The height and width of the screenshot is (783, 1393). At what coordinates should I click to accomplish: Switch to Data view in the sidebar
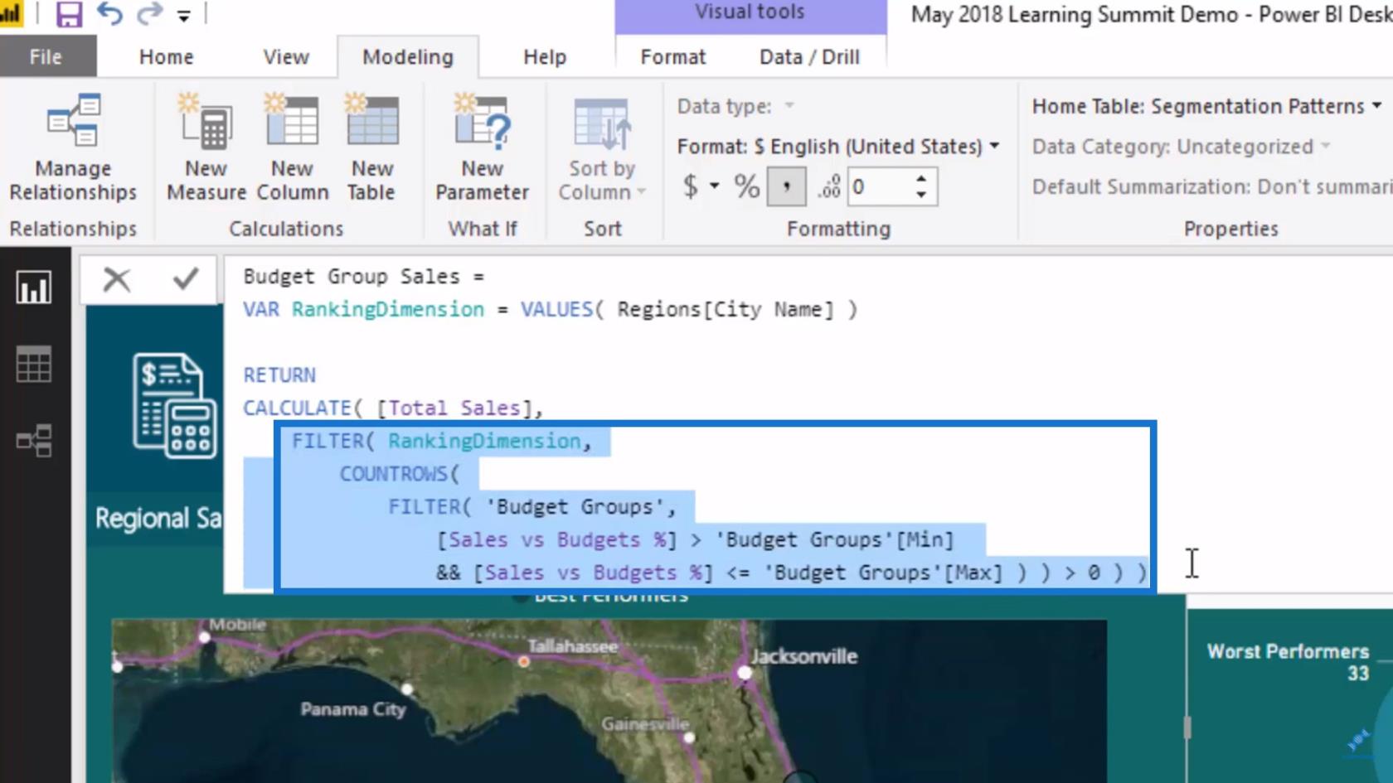[x=34, y=364]
